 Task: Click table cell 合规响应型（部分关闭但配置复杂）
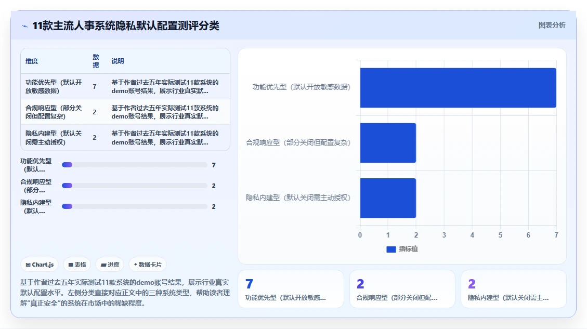click(54, 112)
